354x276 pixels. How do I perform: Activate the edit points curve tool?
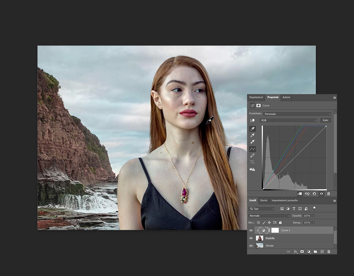click(253, 149)
